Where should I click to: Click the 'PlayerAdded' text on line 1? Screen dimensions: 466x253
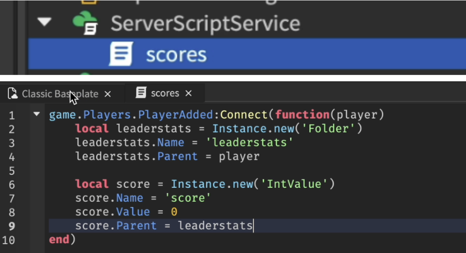pos(176,115)
